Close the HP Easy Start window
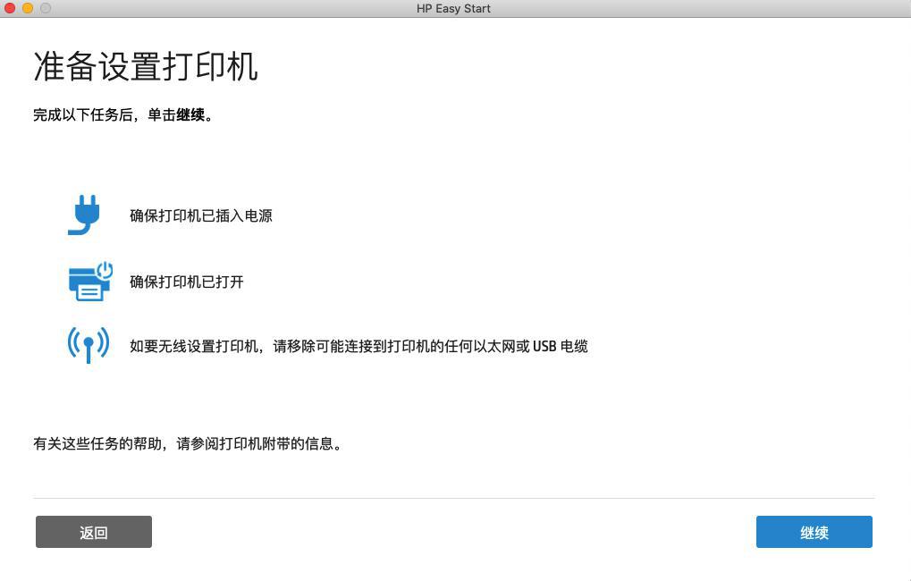 pos(10,8)
